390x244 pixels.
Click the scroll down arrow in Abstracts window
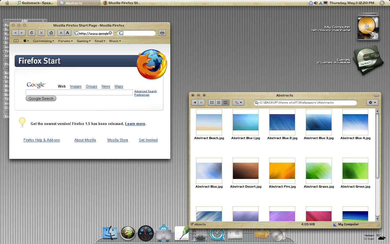(x=377, y=219)
